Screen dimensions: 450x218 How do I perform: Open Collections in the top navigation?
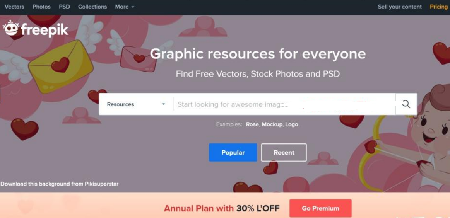pos(92,7)
